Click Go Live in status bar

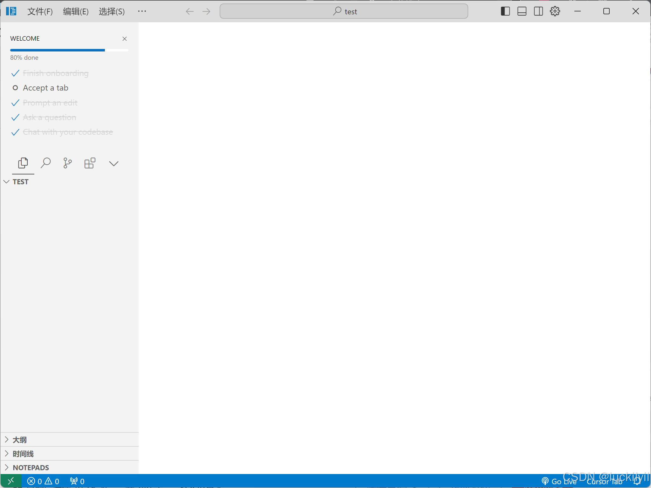coord(559,481)
